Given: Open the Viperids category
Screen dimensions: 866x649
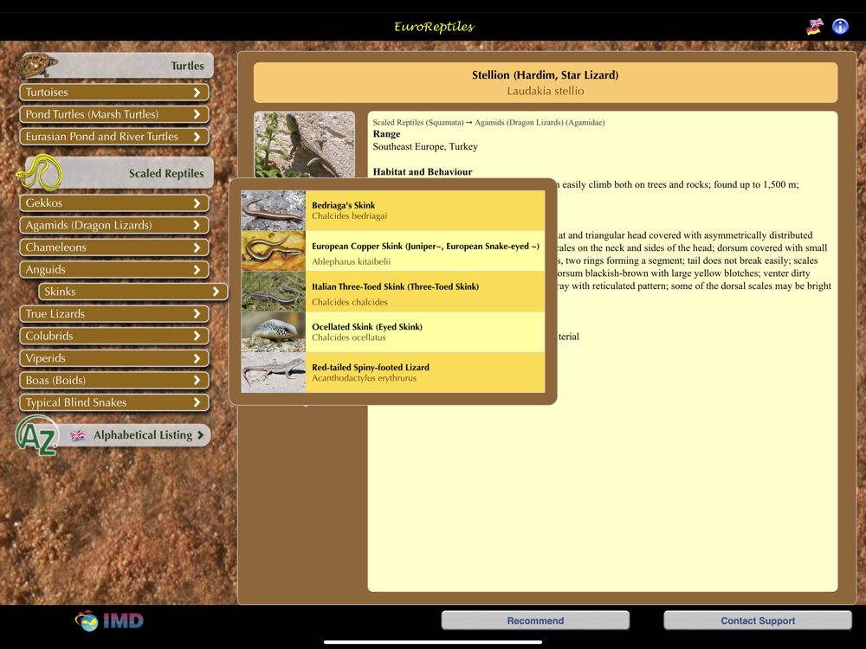Looking at the screenshot, I should point(114,358).
